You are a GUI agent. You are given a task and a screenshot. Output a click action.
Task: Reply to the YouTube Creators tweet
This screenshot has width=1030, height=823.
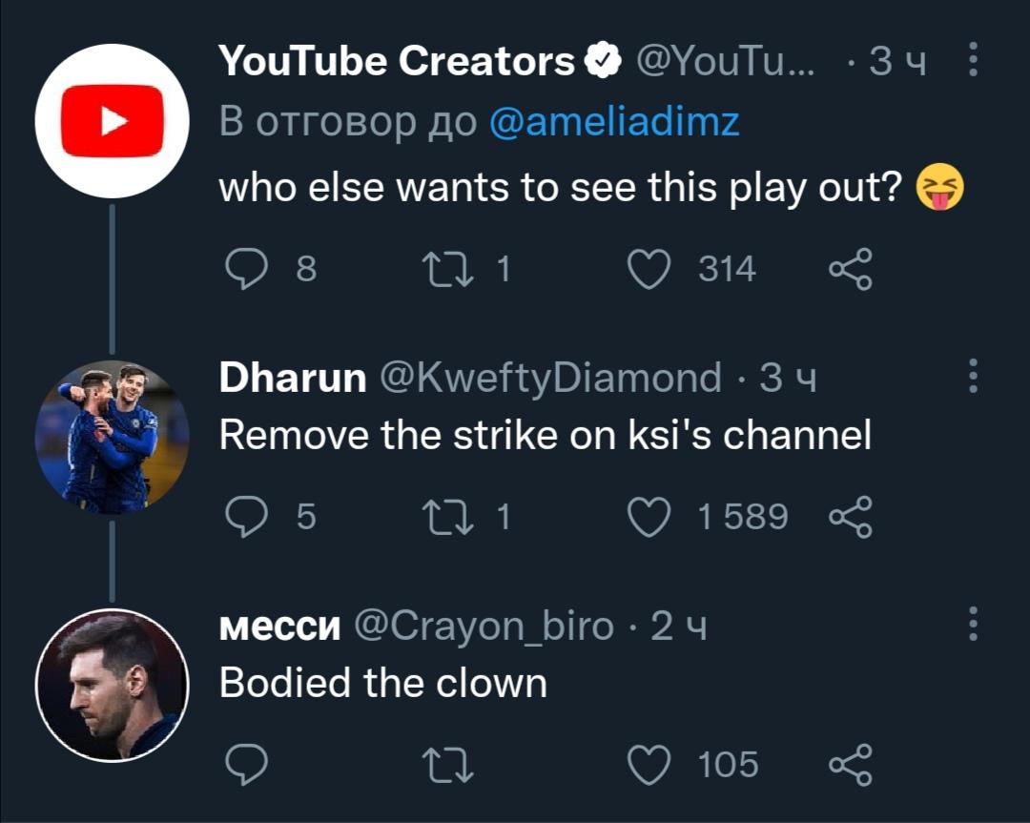[x=246, y=269]
